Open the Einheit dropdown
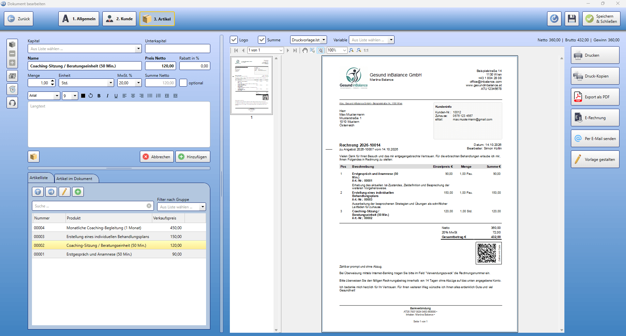This screenshot has height=336, width=626. (x=111, y=83)
